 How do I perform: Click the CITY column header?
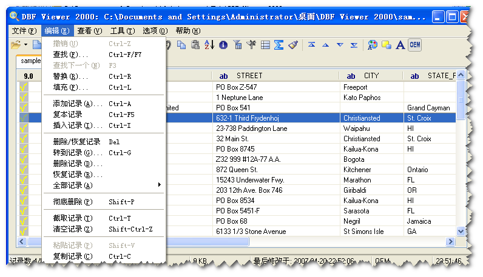(371, 76)
